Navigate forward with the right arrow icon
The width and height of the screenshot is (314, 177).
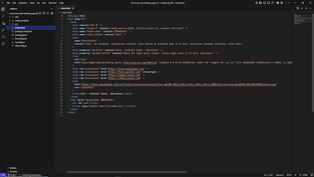306,8
